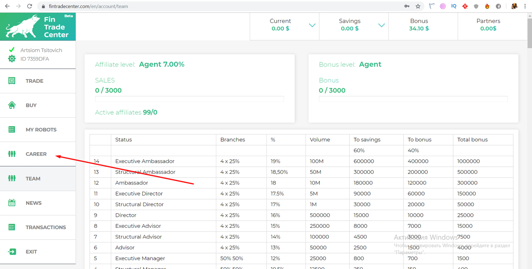The image size is (532, 269).
Task: Click the "Structural Director" status cell
Action: (x=164, y=204)
